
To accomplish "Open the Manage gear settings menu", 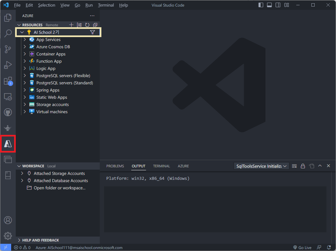I will [8, 236].
